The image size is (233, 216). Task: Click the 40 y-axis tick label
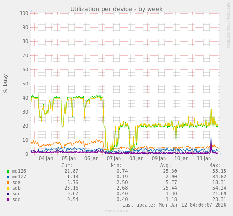pyautogui.click(x=25, y=98)
